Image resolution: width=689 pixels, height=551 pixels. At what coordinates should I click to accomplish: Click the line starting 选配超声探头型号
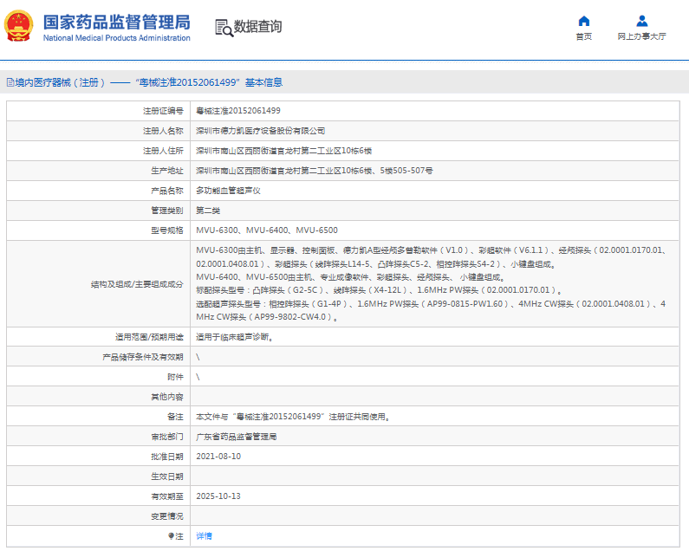(x=431, y=303)
